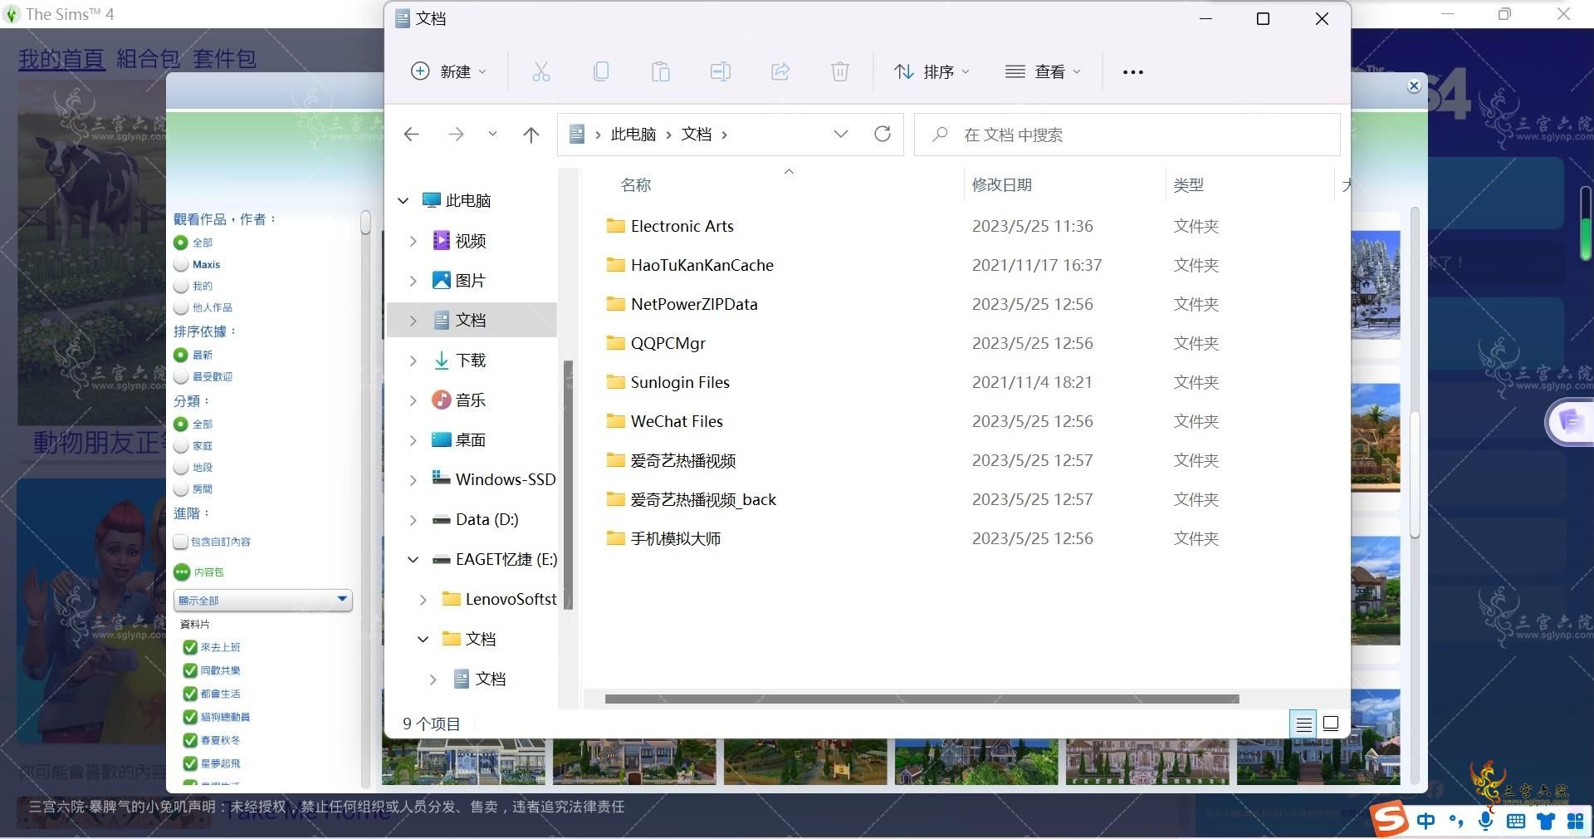Click the microphone icon in Sogou bar
Image resolution: width=1594 pixels, height=839 pixels.
1485,822
